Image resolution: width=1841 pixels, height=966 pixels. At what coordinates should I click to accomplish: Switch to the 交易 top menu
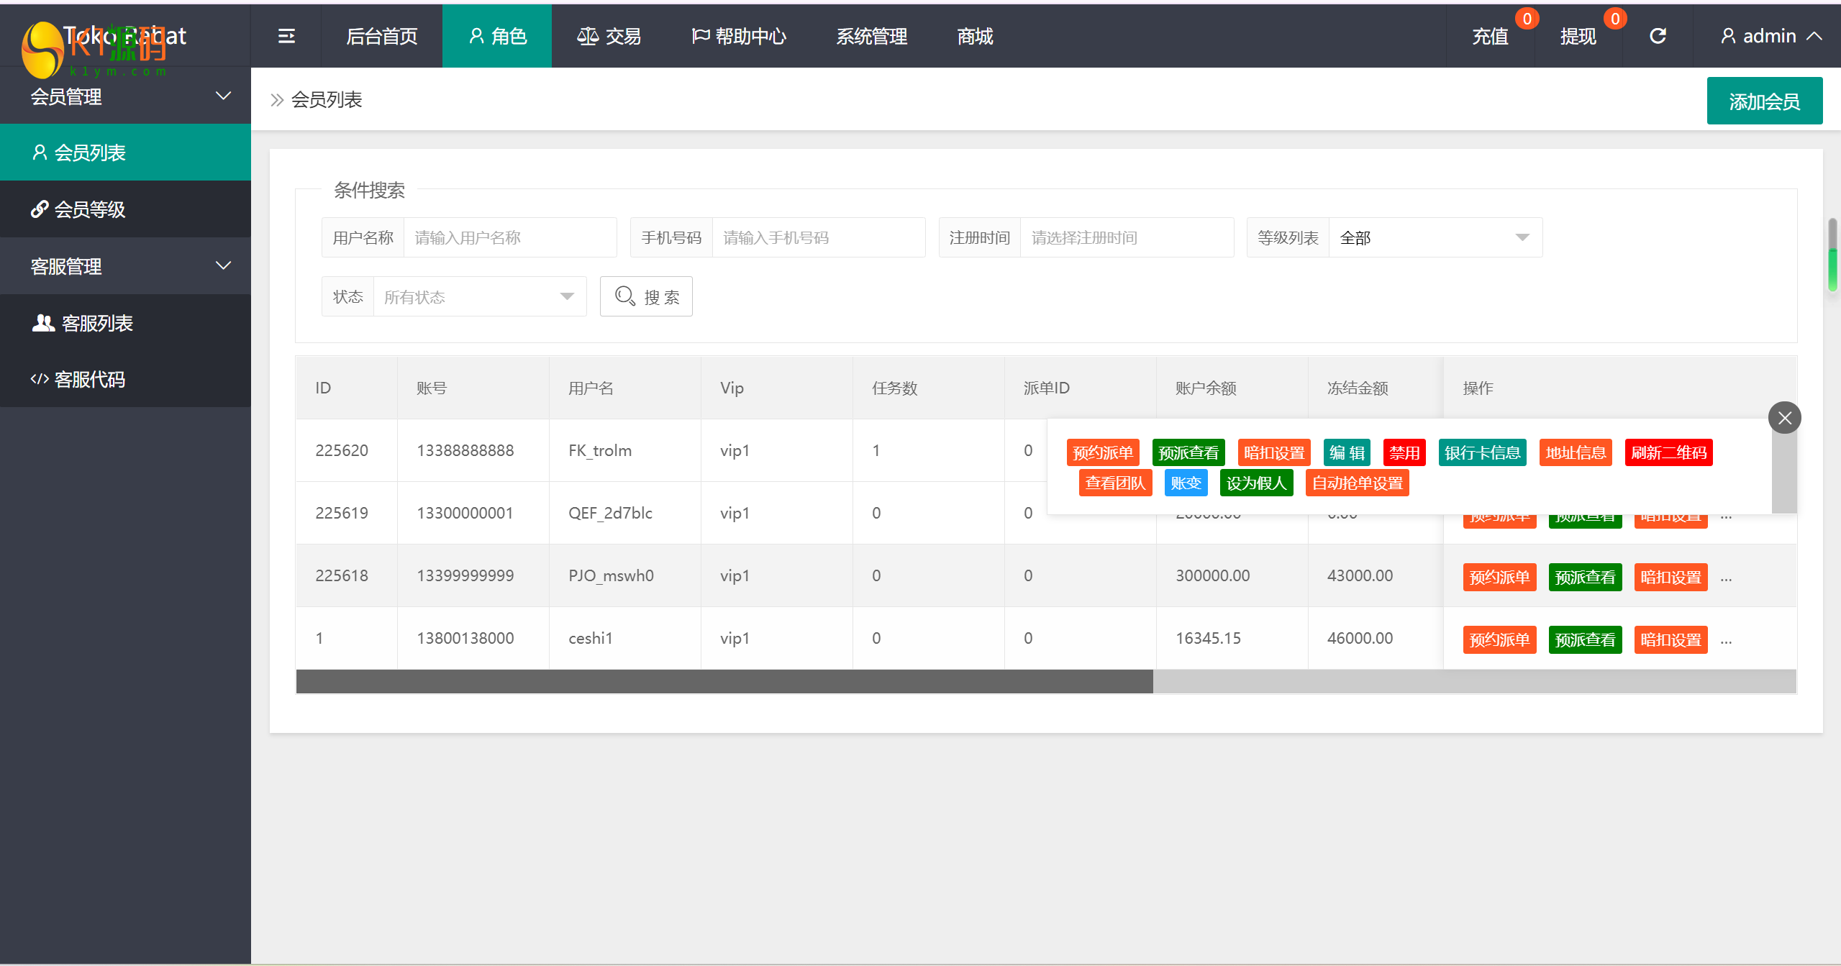pyautogui.click(x=609, y=36)
